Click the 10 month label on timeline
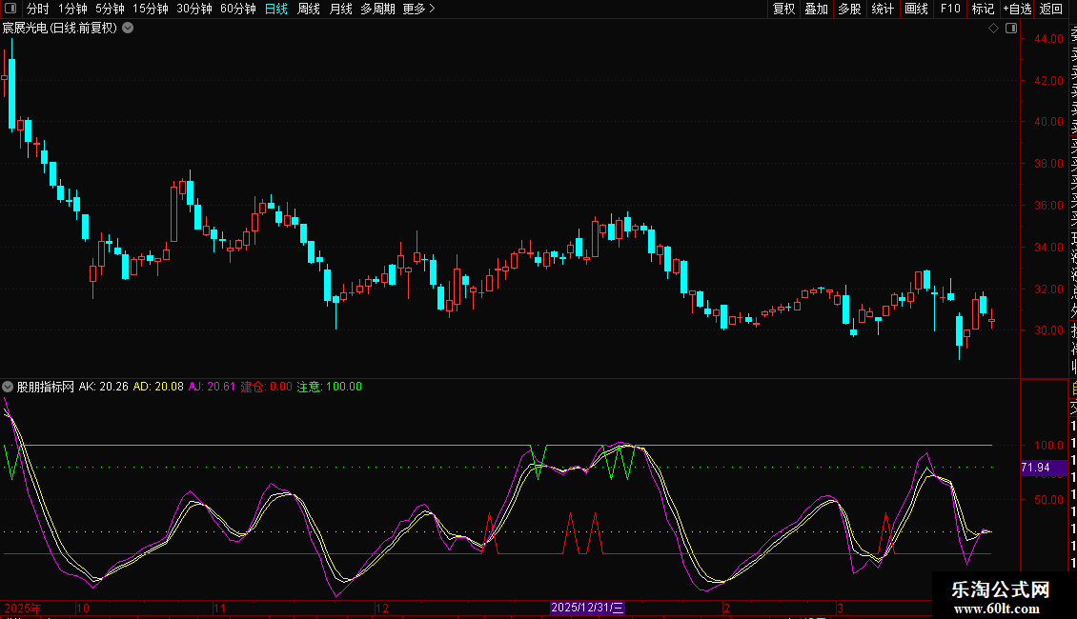 (82, 608)
